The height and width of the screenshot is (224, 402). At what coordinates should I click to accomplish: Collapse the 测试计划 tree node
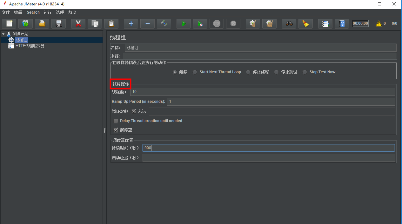3,34
